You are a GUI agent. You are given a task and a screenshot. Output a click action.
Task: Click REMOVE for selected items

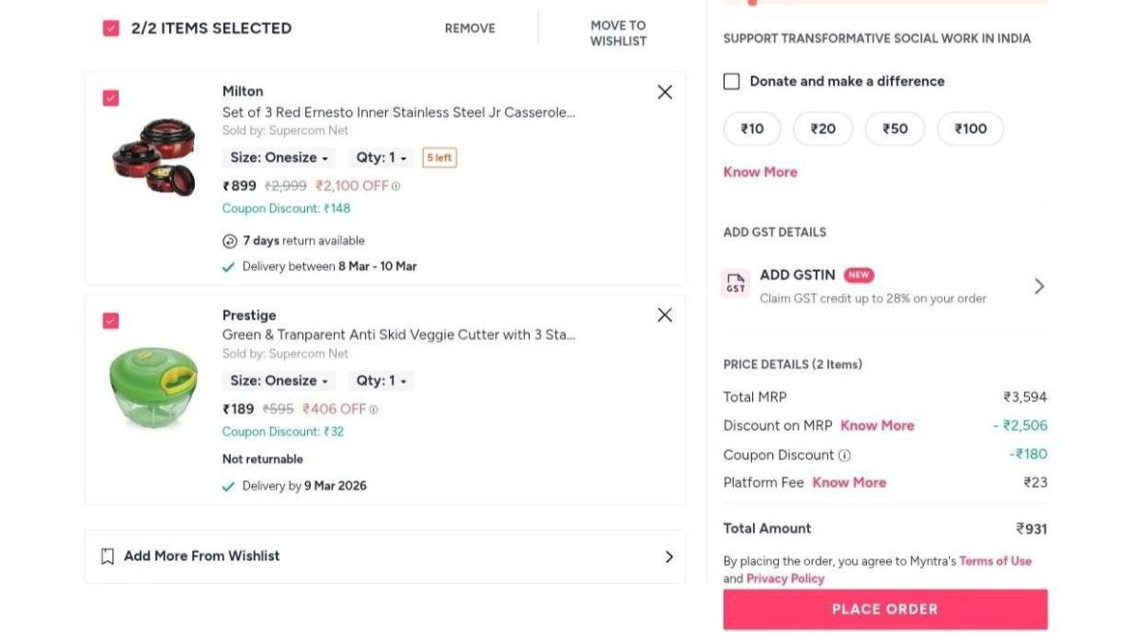point(470,29)
